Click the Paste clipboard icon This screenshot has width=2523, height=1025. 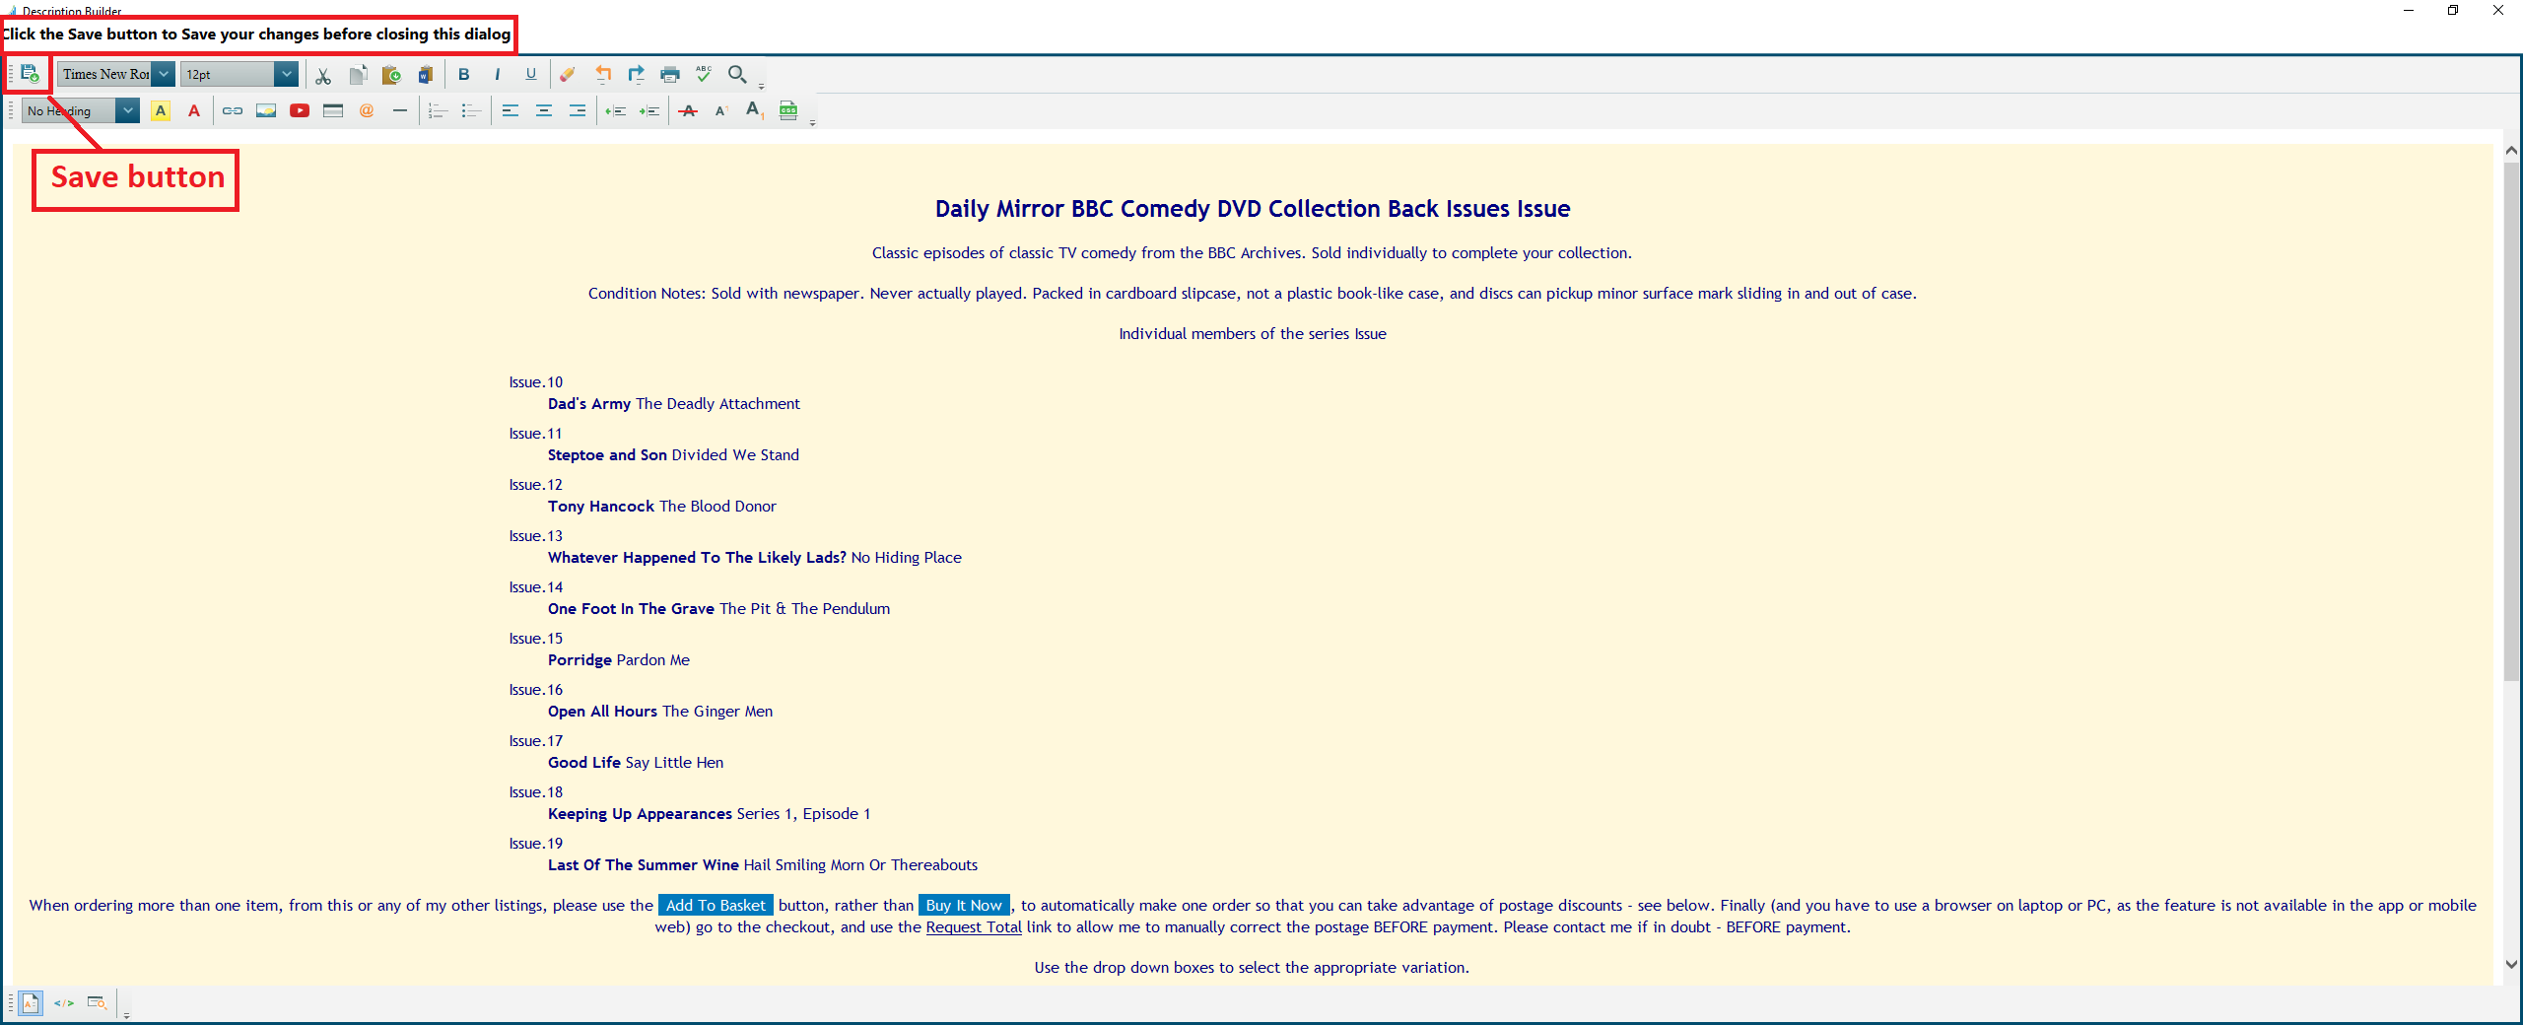coord(391,75)
